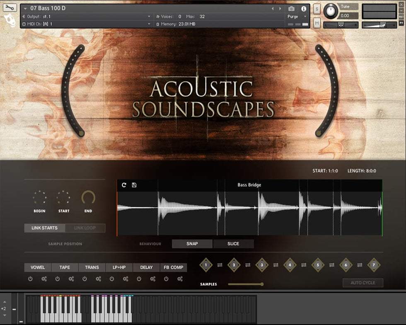406x325 pixels.
Task: Click the SAMPLES slider handle
Action: [x=262, y=284]
